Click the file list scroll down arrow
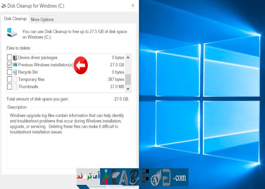The height and width of the screenshot is (189, 265). coord(128,88)
